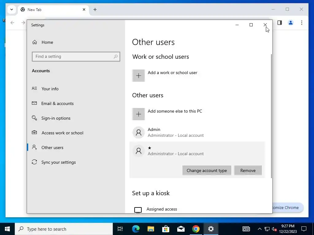This screenshot has height=235, width=314.
Task: Open File Explorer from taskbar
Action: [151, 229]
